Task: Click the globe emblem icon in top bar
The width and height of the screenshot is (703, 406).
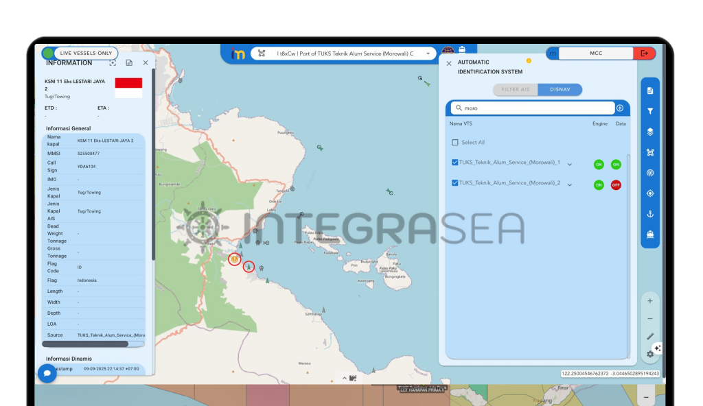Action: click(x=448, y=50)
